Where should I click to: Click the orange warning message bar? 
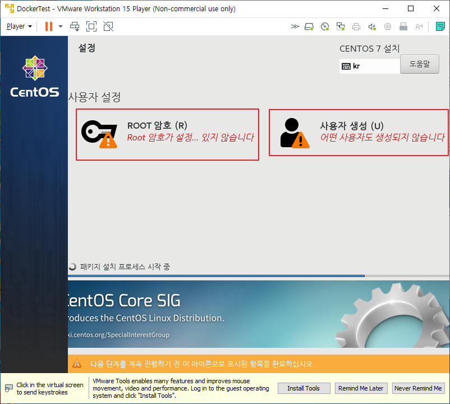(x=259, y=364)
